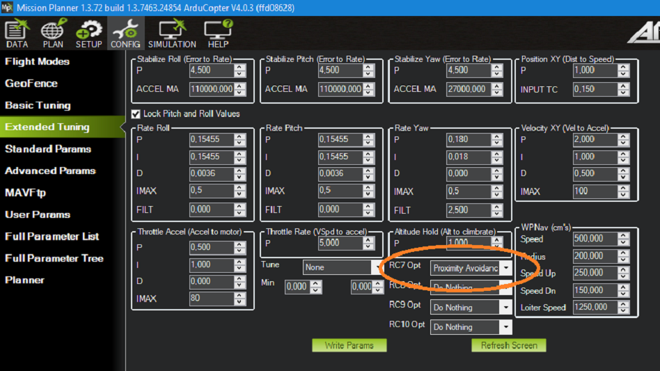Screen dimensions: 660x371
Task: Select GeoFence in the sidebar
Action: click(x=31, y=84)
